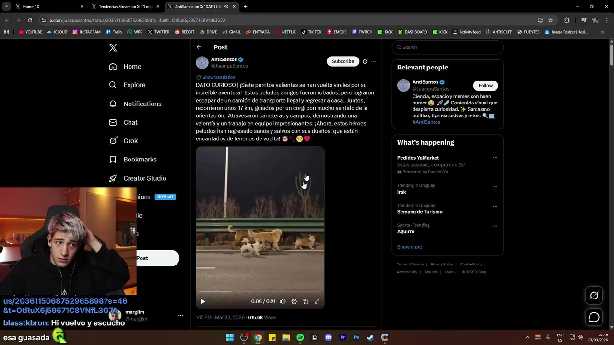
Task: Play the dog video
Action: click(203, 301)
